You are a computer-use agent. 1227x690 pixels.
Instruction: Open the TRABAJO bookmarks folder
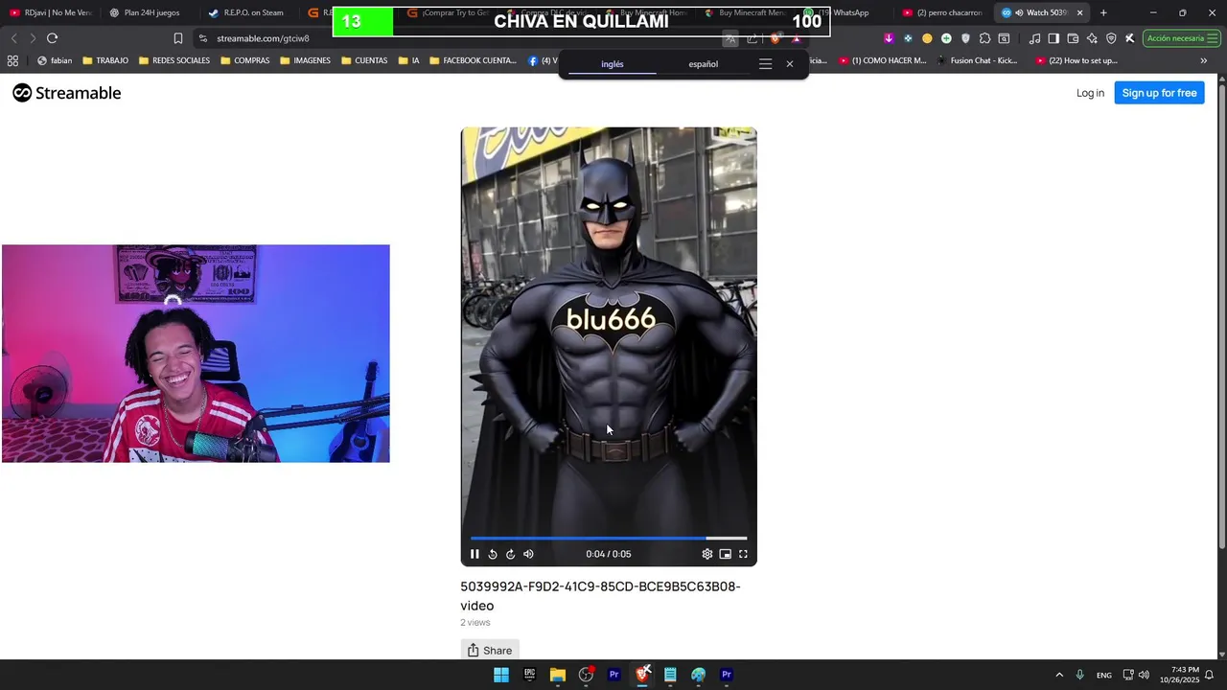[x=105, y=60]
